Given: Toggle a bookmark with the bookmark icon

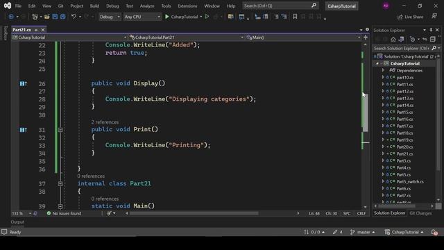Looking at the screenshot, I should point(295,17).
